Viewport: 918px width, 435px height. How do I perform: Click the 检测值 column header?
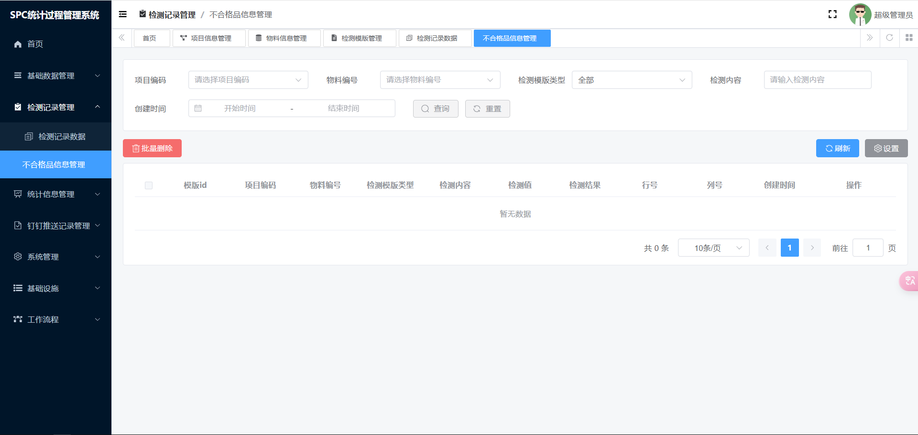point(520,185)
